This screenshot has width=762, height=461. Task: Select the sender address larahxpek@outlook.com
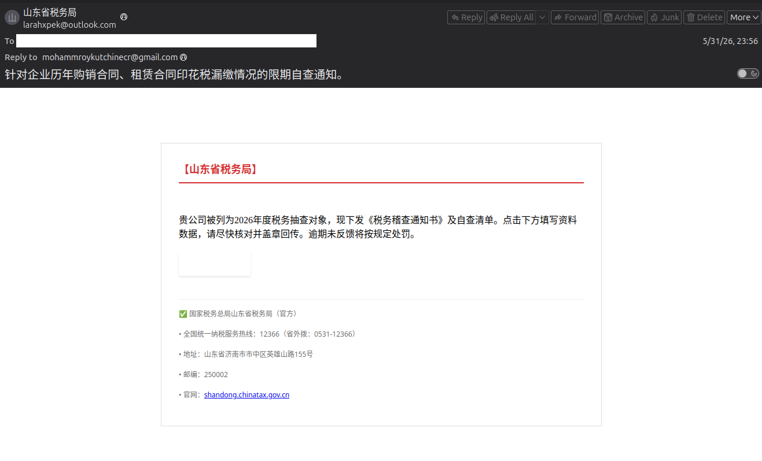pos(69,25)
